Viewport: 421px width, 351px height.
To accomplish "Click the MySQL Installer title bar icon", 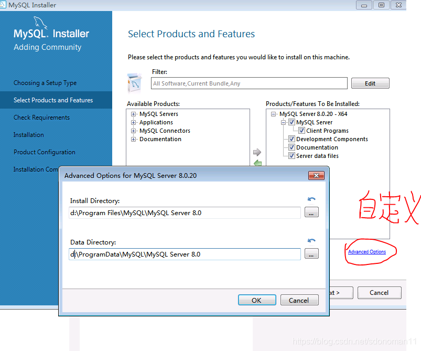I will [3, 5].
